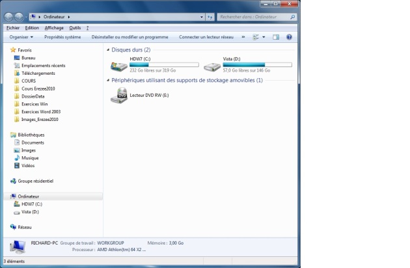Image resolution: width=410 pixels, height=268 pixels.
Task: Click '57,0 Go libres sur 146 Go' text
Action: (x=246, y=70)
